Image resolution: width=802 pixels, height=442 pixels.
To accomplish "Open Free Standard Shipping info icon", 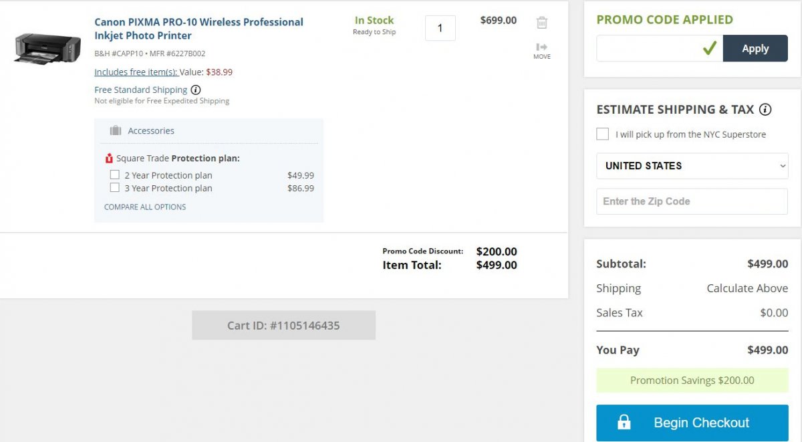I will coord(196,90).
